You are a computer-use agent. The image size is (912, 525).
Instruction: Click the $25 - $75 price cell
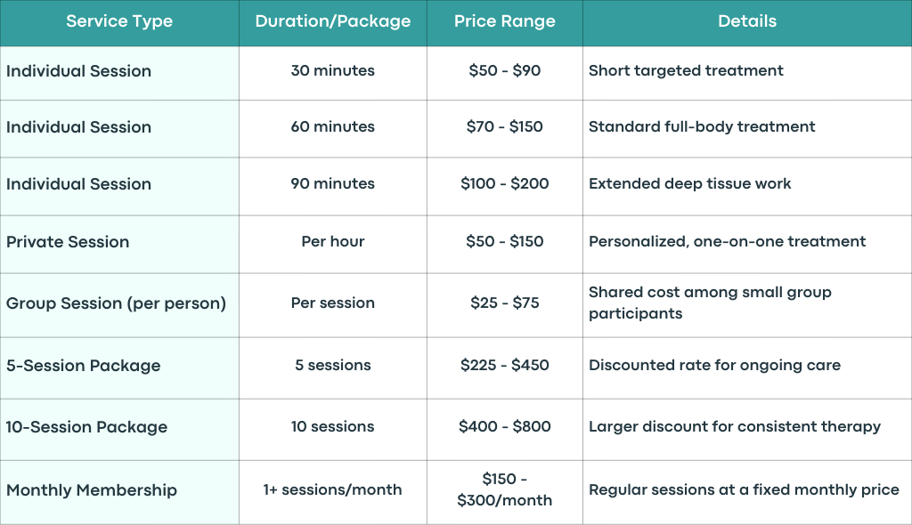tap(505, 303)
